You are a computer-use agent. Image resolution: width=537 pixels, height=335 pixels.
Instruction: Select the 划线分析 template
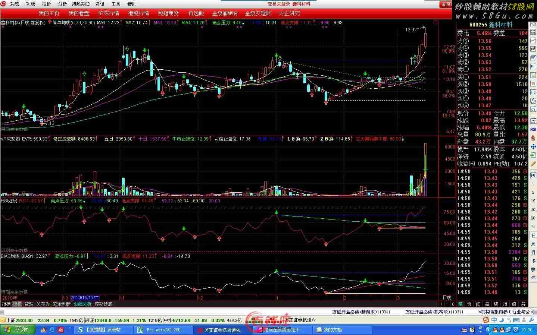pos(82,304)
